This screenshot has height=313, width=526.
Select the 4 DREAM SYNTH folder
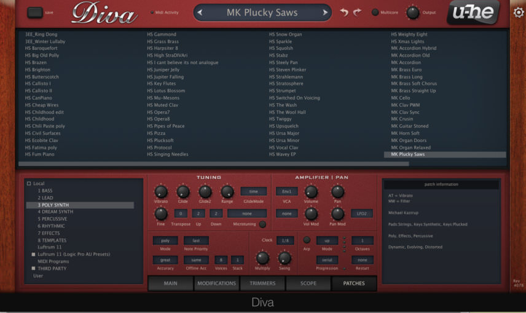55,212
